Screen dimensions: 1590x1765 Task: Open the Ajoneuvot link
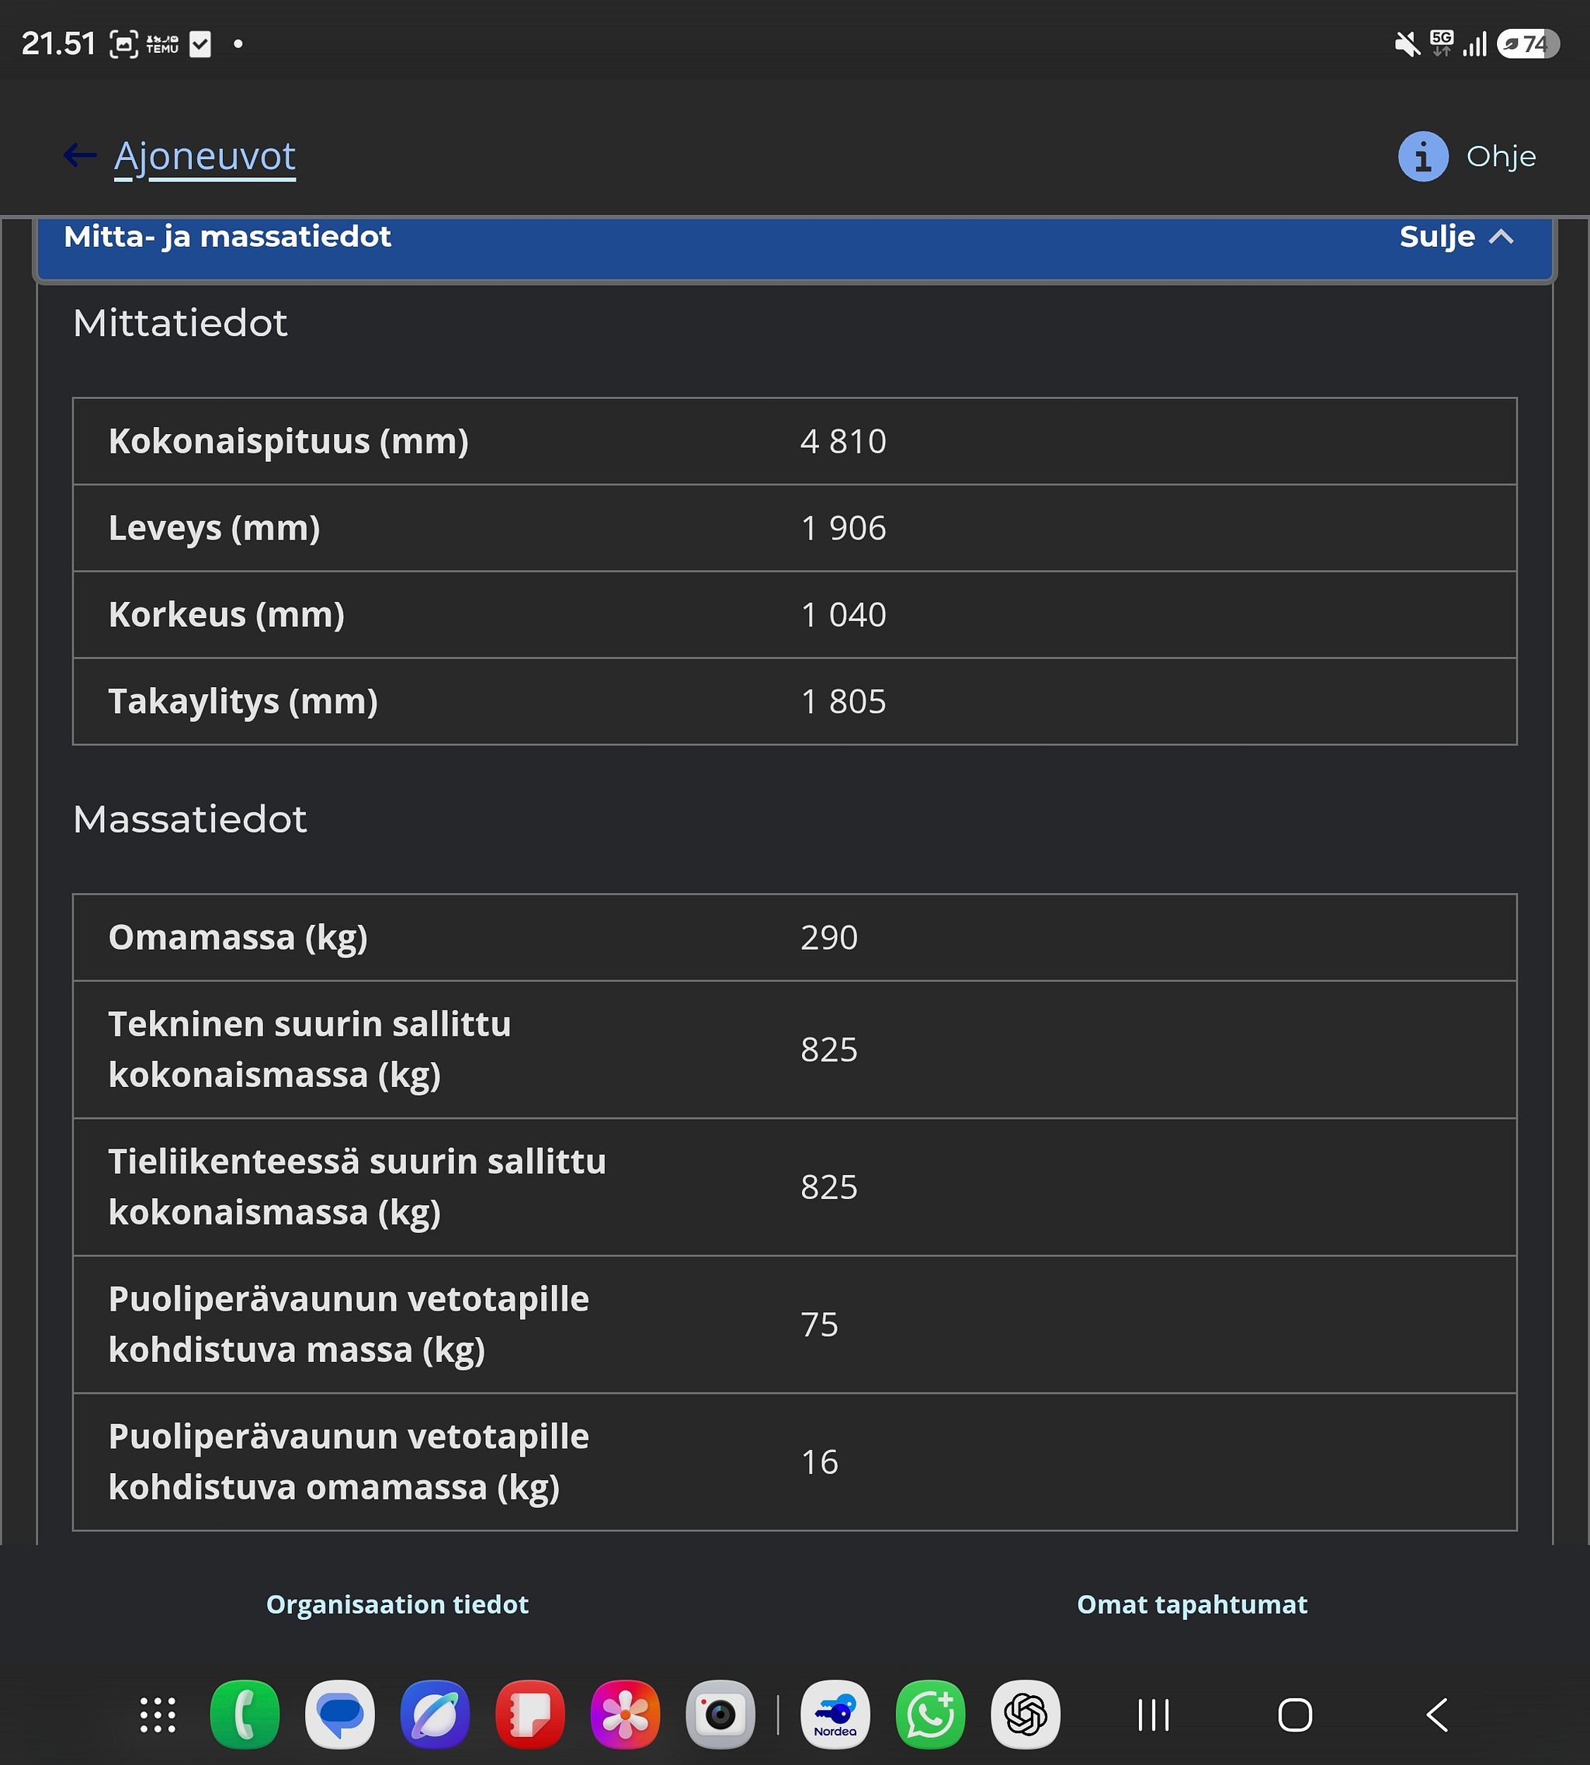coord(204,158)
